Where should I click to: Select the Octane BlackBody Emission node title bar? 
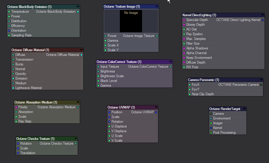tap(43, 7)
